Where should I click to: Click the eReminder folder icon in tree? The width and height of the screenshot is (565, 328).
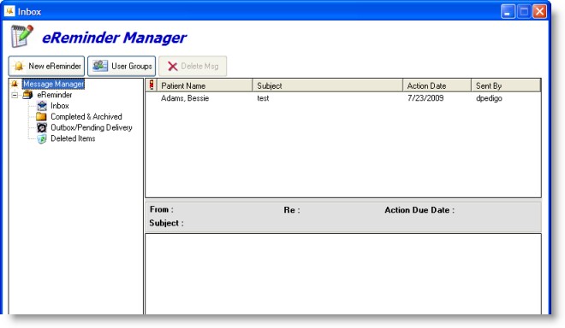click(27, 95)
